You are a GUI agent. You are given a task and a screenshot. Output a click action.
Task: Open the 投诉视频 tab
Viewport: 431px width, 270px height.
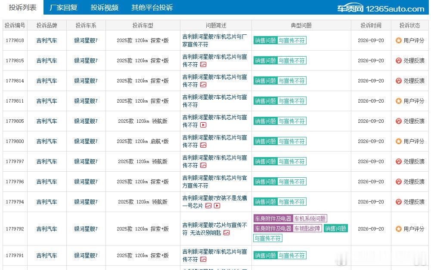[x=105, y=7]
